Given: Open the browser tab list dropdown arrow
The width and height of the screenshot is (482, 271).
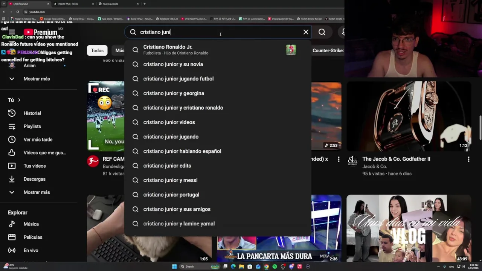Looking at the screenshot, I should (x=4, y=4).
